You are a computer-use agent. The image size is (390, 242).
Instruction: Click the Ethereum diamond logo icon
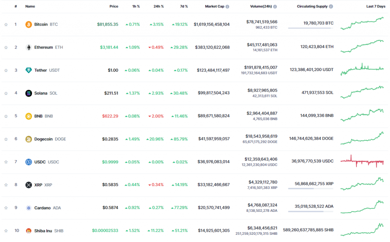[x=29, y=47]
